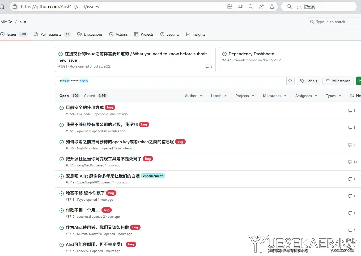This screenshot has width=361, height=256.
Task: Click the issue filter input field
Action: point(171,81)
